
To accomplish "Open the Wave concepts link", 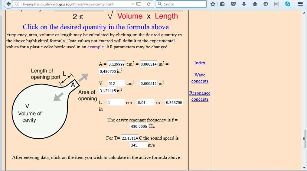I will (x=200, y=78).
